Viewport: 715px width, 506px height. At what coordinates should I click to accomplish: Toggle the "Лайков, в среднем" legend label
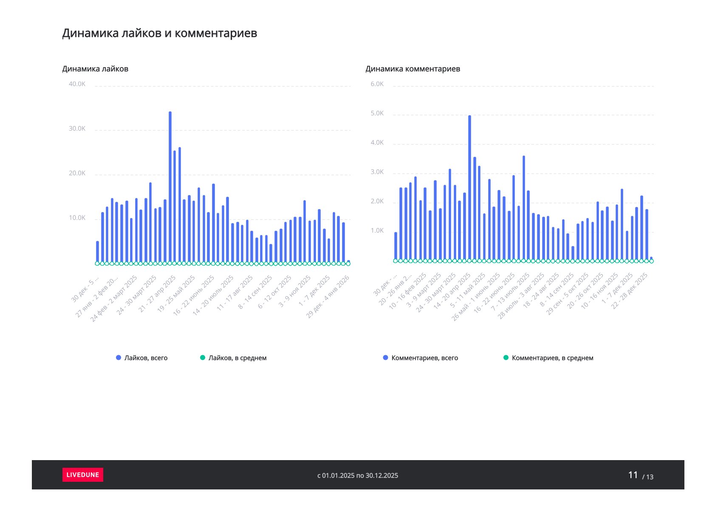click(237, 358)
